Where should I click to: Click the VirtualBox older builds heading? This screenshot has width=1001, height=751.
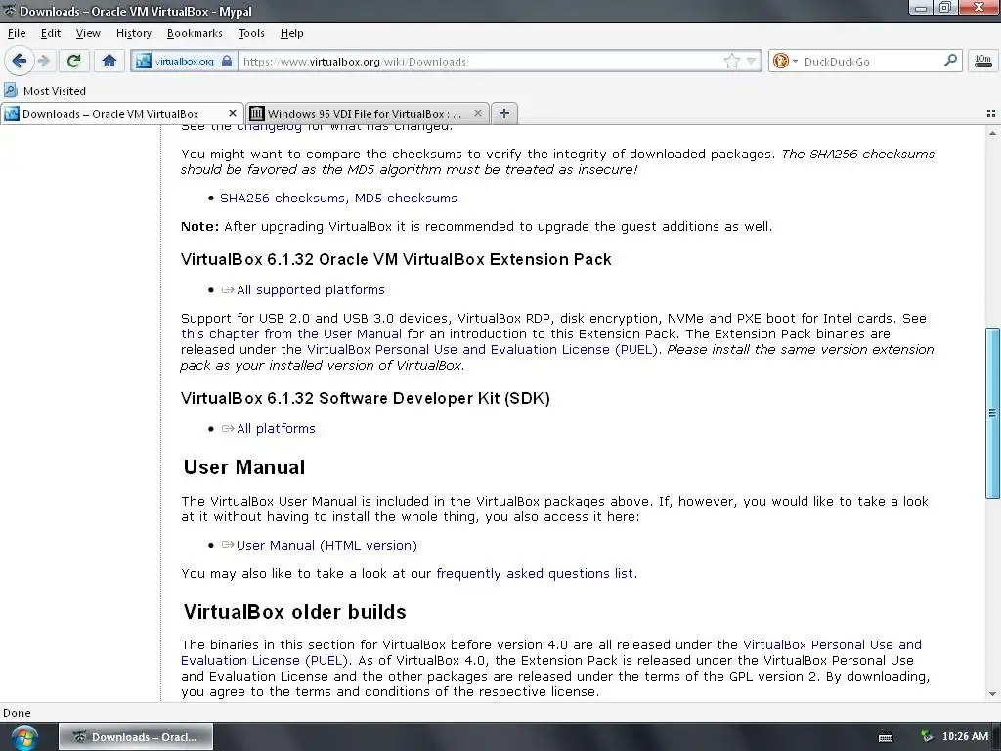tap(294, 612)
